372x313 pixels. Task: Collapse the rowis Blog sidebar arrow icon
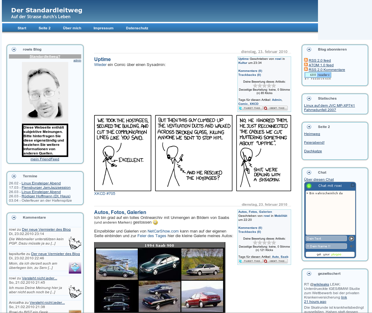click(x=14, y=49)
